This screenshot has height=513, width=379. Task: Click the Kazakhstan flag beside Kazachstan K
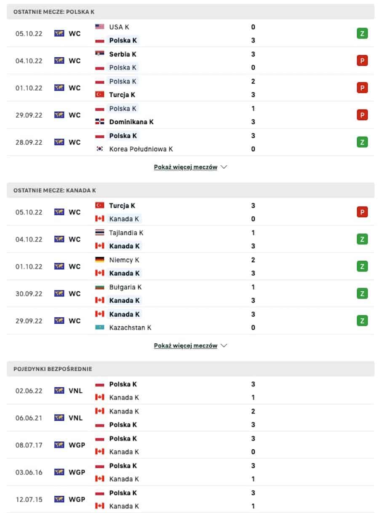click(x=100, y=328)
